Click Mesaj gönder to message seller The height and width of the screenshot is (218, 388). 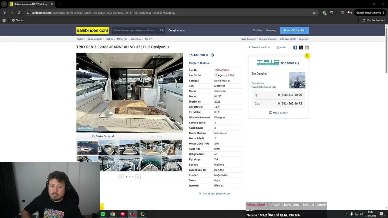tap(278, 113)
